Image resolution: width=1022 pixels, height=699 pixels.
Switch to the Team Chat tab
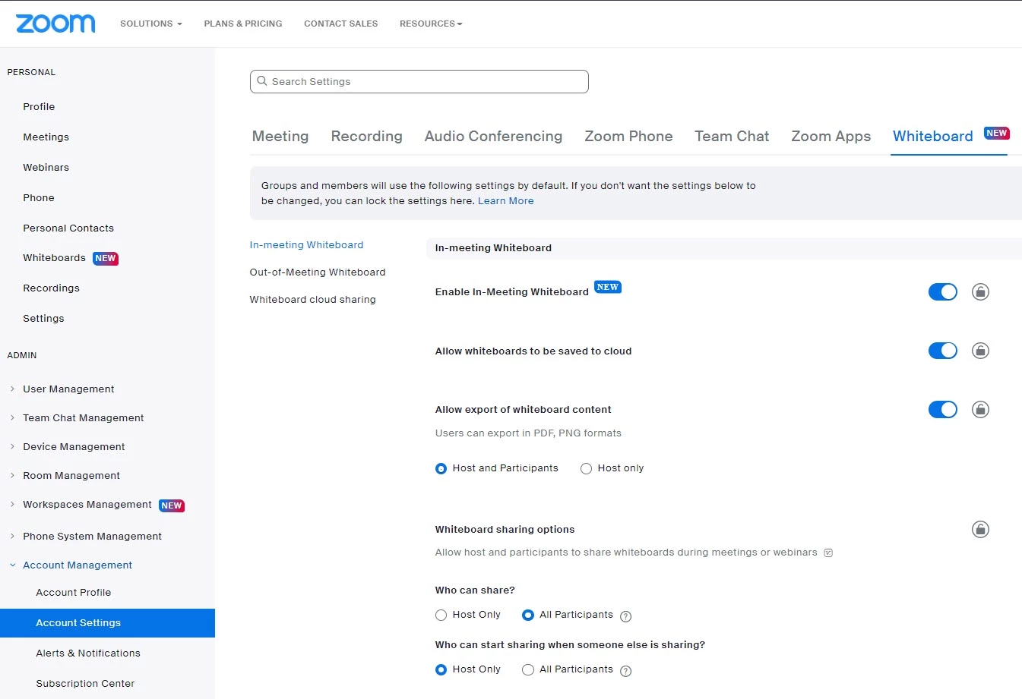tap(732, 137)
